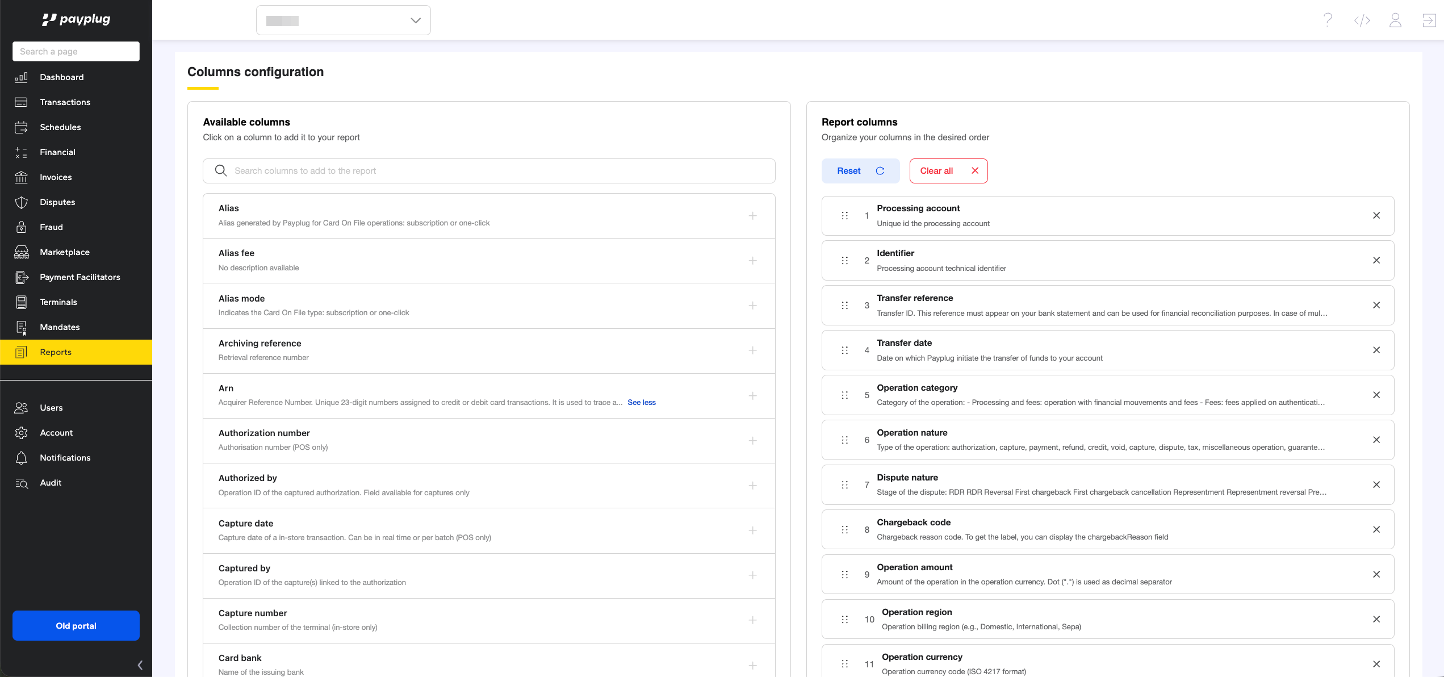Remove Chargeback code from report columns
Image resolution: width=1444 pixels, height=677 pixels.
[1376, 530]
